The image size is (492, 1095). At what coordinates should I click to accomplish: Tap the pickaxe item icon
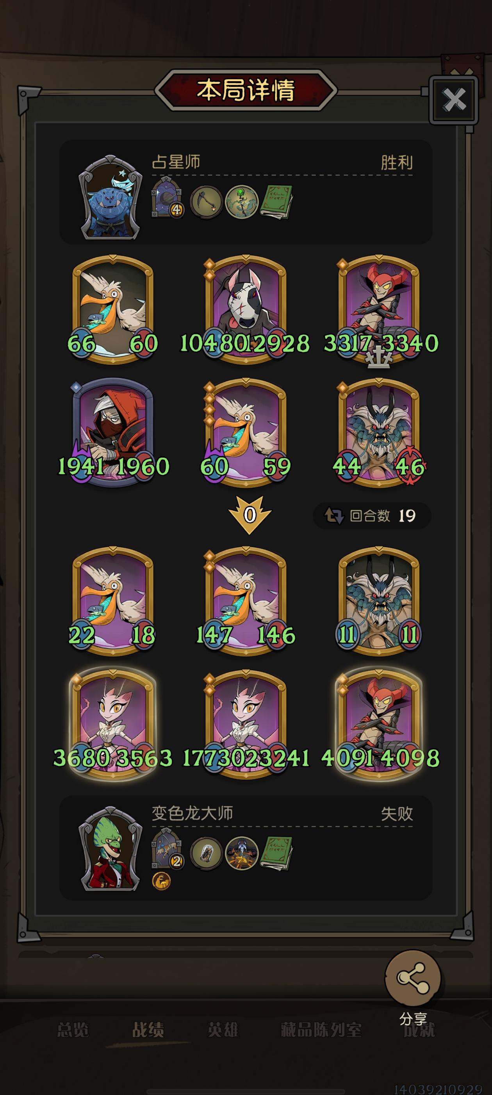click(206, 202)
